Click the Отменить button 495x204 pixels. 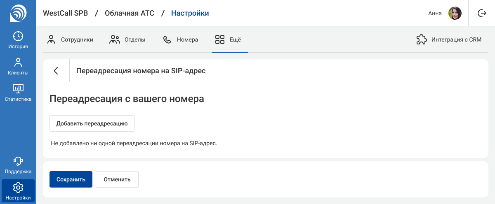tap(117, 179)
